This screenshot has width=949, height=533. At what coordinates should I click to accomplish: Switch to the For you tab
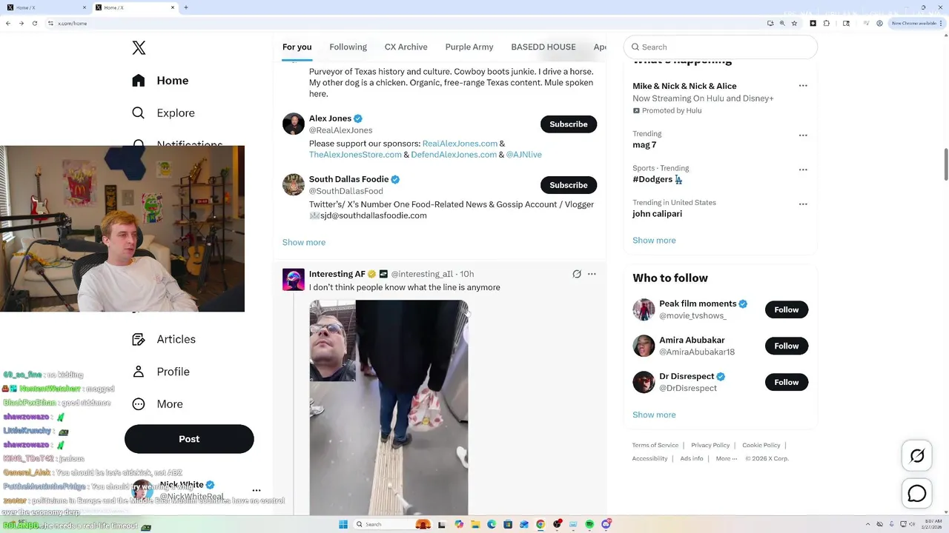coord(297,47)
